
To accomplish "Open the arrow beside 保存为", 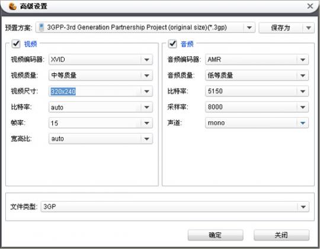I will coord(309,28).
